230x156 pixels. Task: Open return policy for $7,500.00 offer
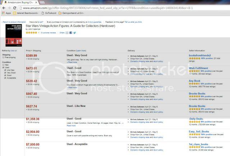tap(158, 150)
